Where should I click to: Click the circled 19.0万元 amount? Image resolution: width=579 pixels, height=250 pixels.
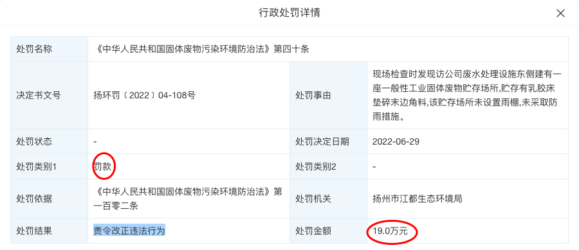tap(391, 231)
